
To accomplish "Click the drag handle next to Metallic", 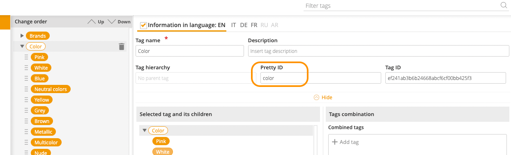I will (26, 132).
